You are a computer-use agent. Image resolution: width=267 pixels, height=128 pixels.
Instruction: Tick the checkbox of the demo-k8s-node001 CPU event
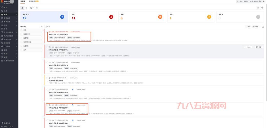pos(47,47)
